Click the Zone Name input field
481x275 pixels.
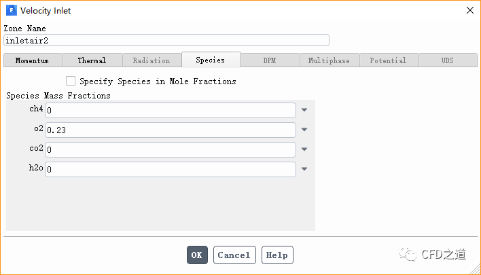coord(166,40)
